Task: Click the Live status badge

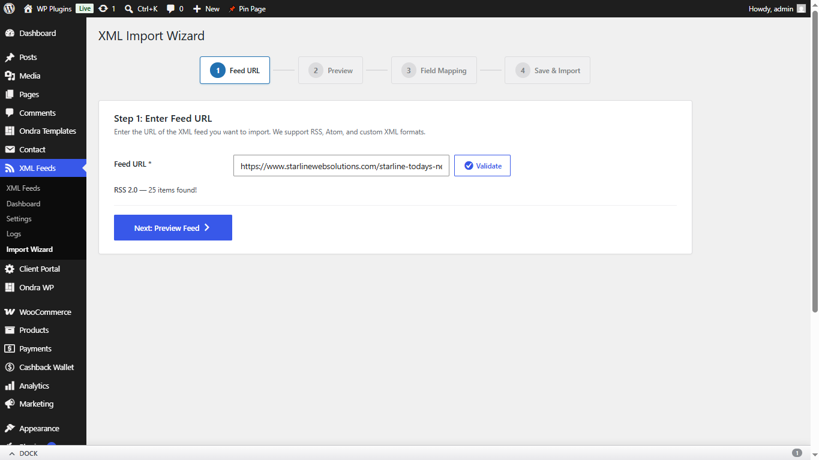Action: coord(85,8)
